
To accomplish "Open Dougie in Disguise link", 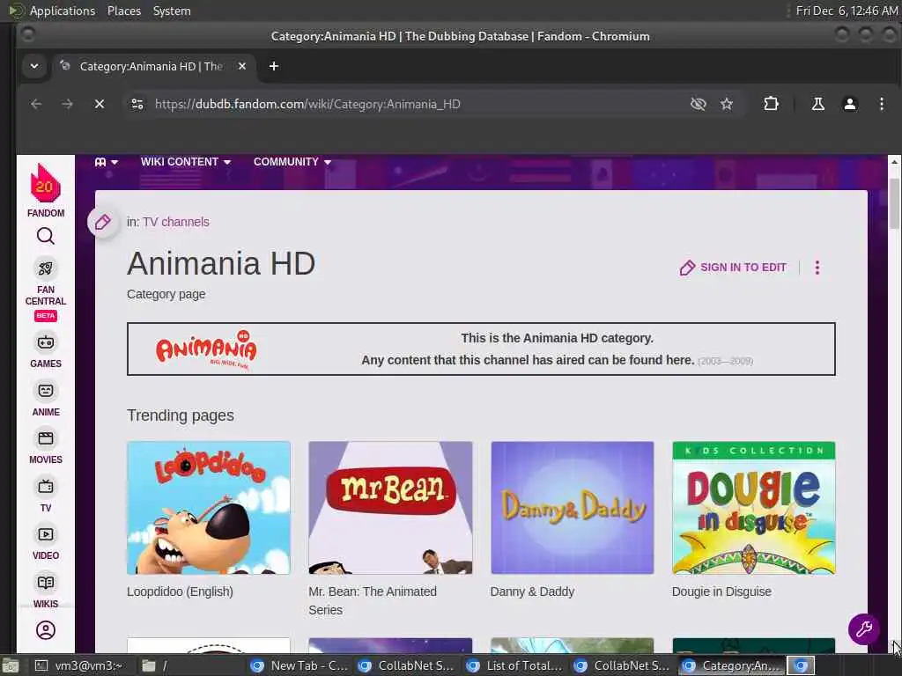I will click(x=721, y=591).
